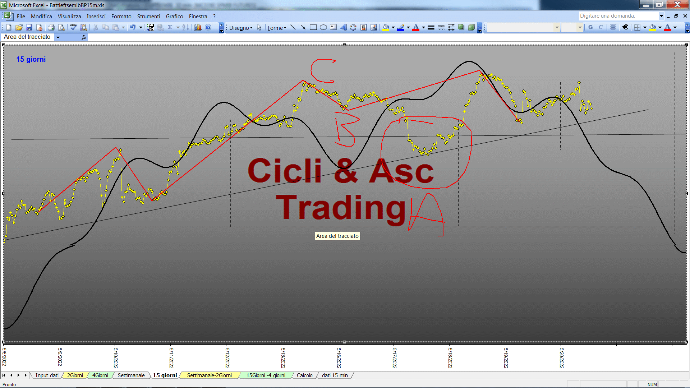Viewport: 690px width, 388px height.
Task: Open Line Style options
Action: pyautogui.click(x=431, y=27)
